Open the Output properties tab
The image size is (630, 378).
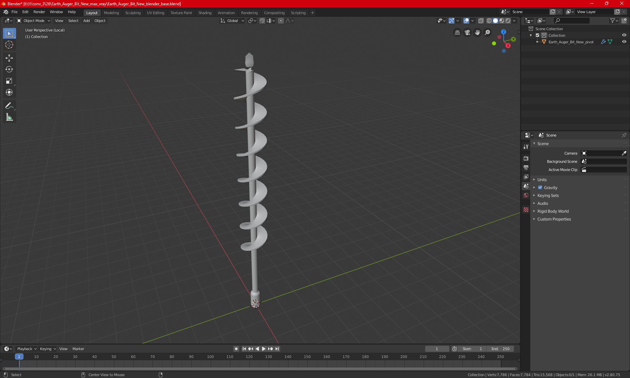coord(526,168)
